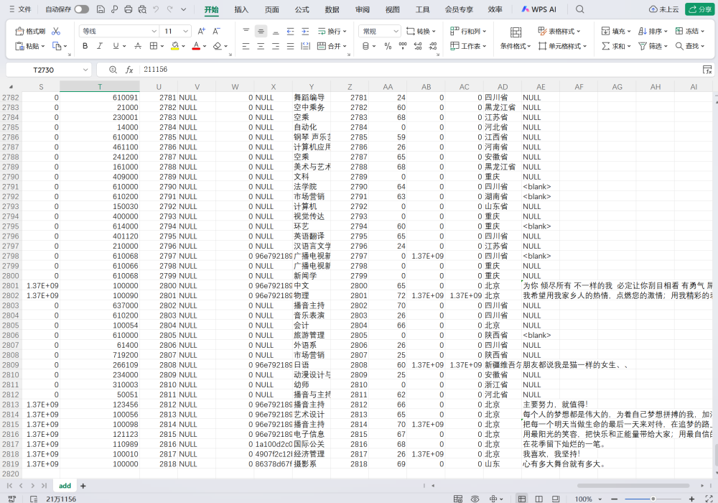Click the insert function fx icon
The height and width of the screenshot is (503, 718).
click(x=130, y=70)
